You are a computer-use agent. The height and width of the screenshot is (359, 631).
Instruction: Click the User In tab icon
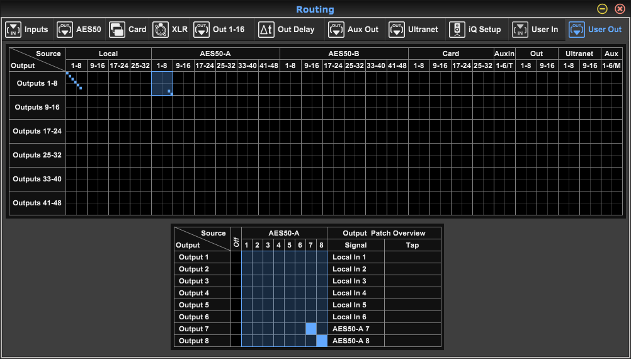pyautogui.click(x=520, y=30)
